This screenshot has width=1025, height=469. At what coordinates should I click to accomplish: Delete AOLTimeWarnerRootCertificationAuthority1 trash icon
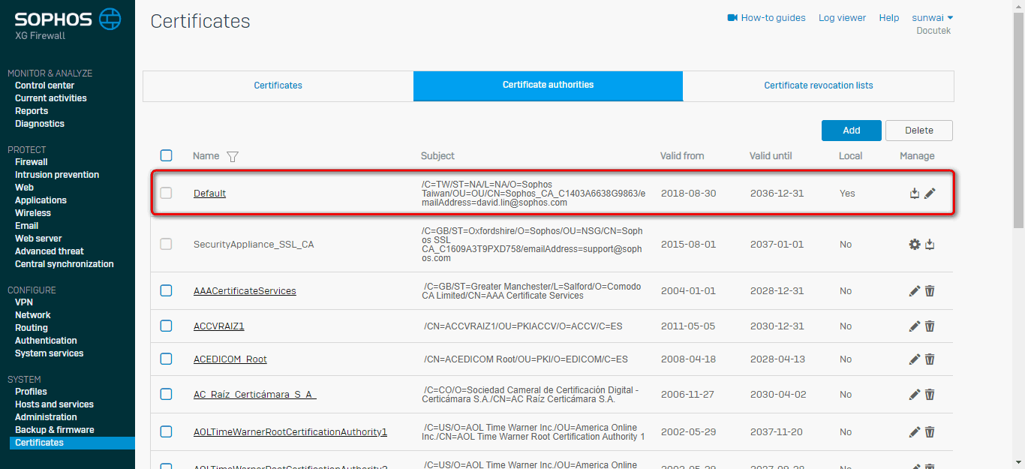pyautogui.click(x=930, y=431)
